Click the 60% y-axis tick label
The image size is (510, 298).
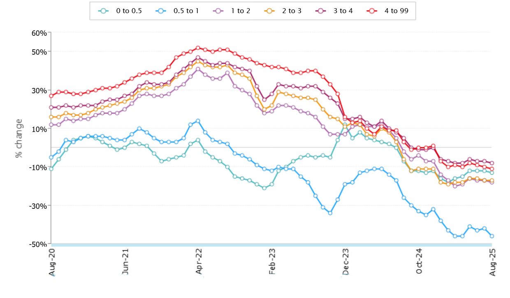40,33
